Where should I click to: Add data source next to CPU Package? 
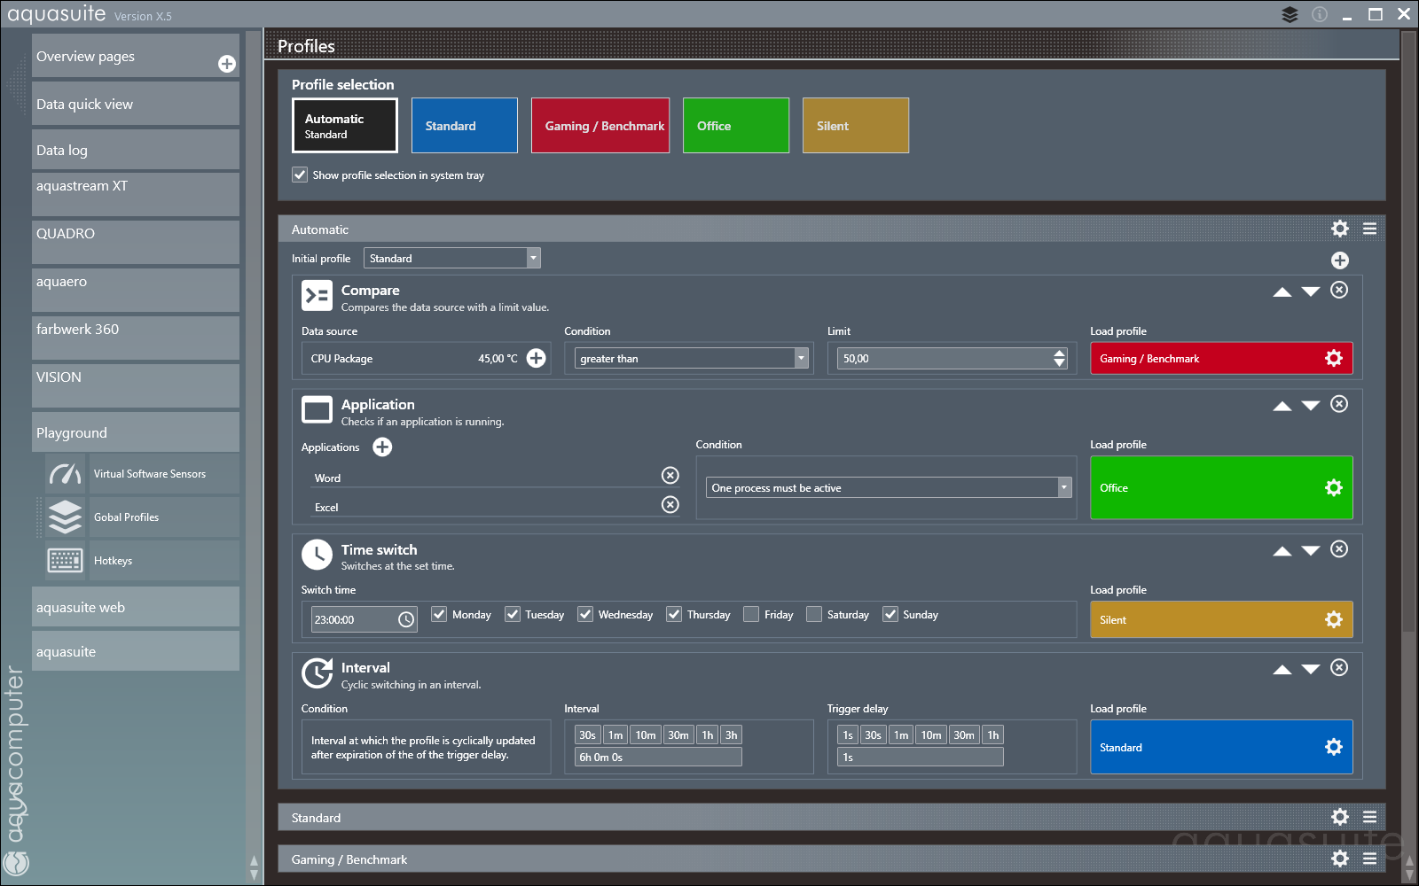coord(537,358)
